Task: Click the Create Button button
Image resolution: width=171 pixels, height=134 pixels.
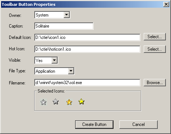Action: click(94, 124)
